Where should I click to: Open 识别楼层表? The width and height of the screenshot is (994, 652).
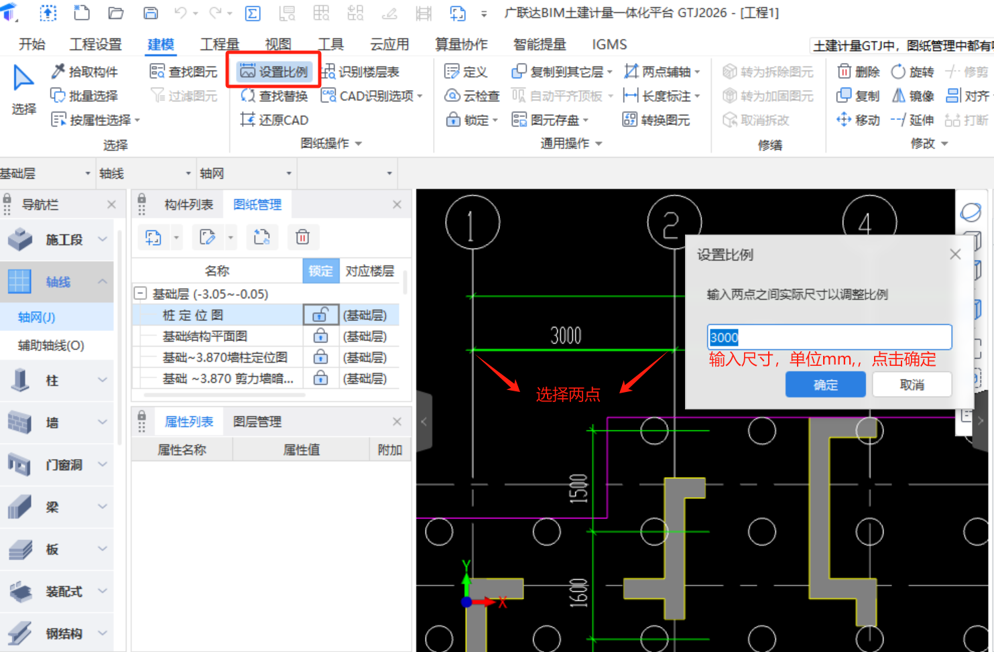pos(361,72)
